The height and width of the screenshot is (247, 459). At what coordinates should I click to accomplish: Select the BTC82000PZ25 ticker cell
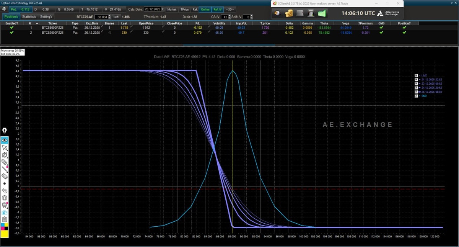[53, 33]
